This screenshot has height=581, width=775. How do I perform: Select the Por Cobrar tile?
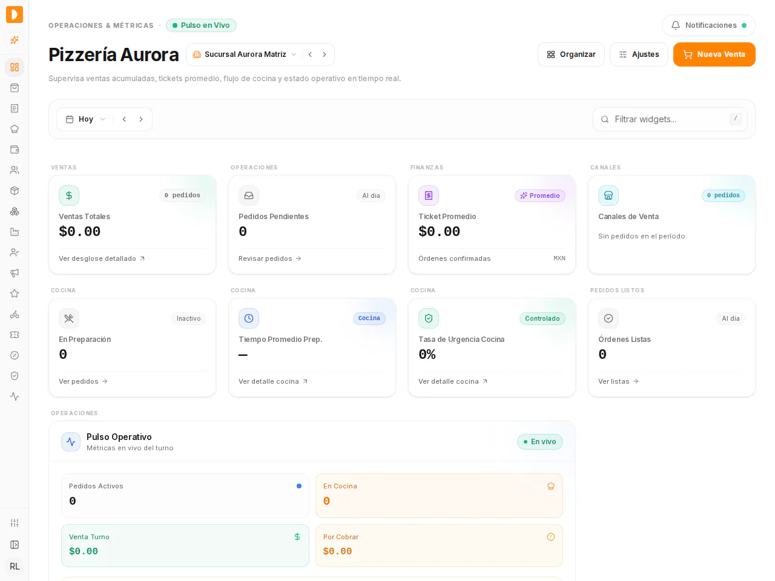[x=439, y=545]
